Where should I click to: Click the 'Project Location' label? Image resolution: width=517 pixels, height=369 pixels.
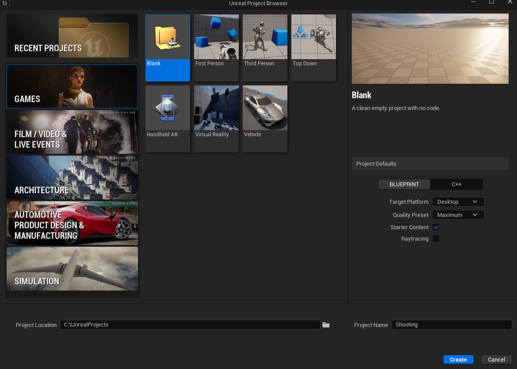point(36,325)
